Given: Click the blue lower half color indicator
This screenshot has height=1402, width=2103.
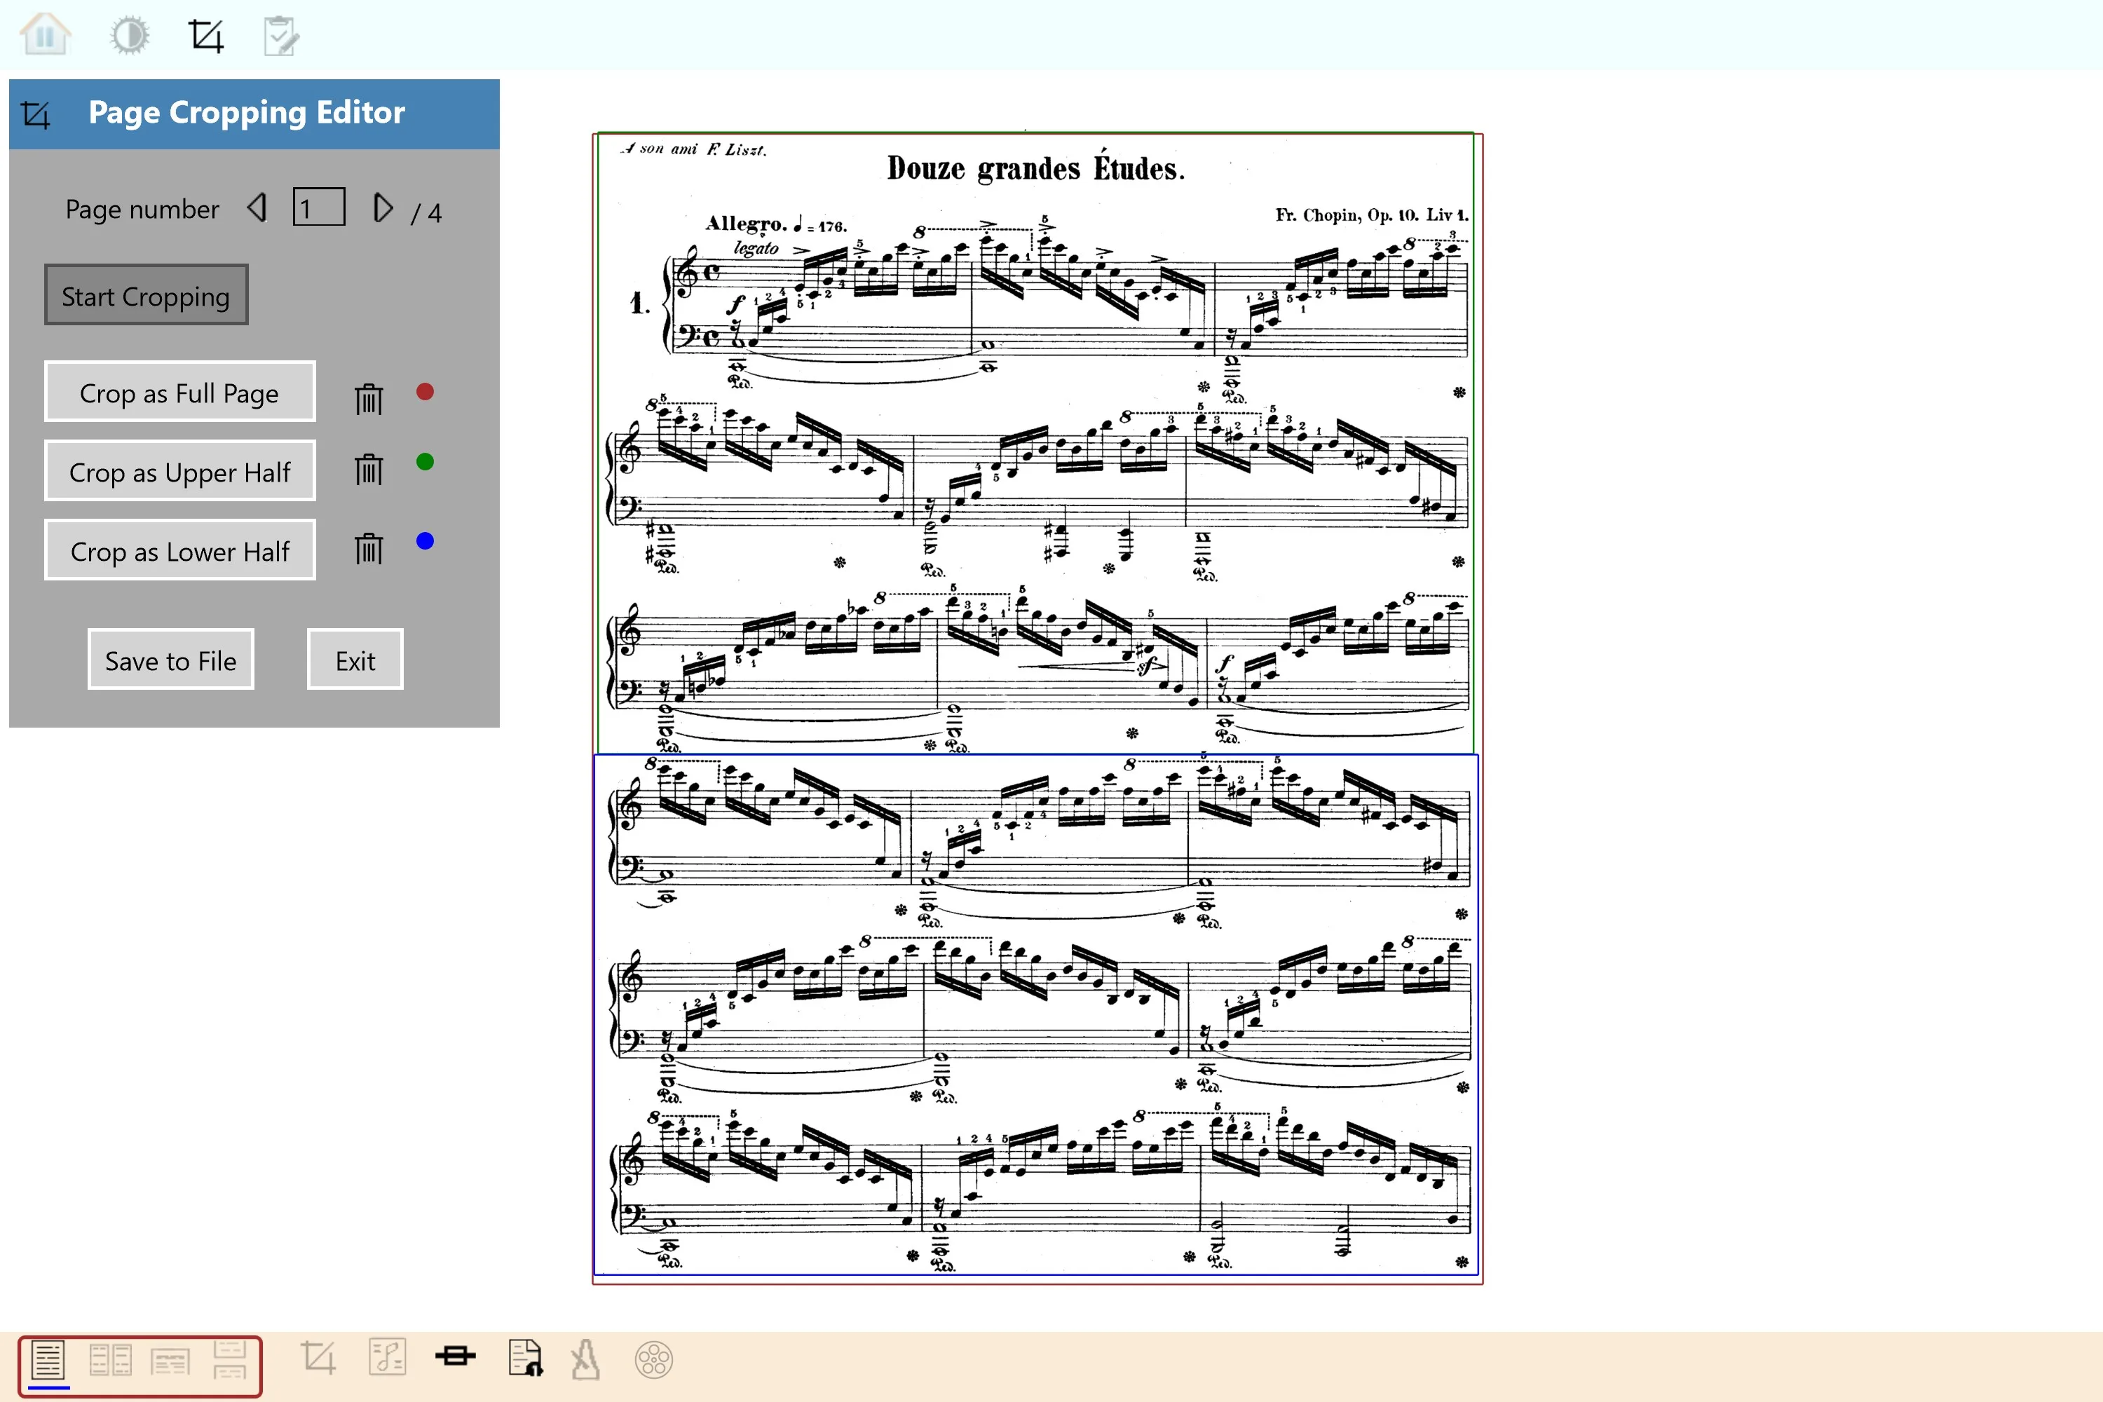Looking at the screenshot, I should [x=426, y=541].
